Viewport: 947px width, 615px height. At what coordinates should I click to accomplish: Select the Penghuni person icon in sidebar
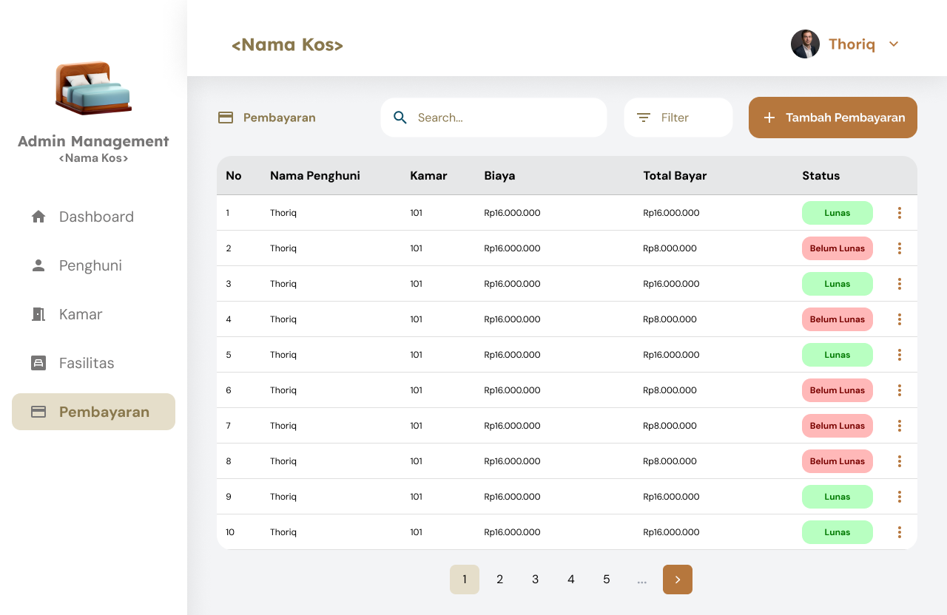[37, 265]
